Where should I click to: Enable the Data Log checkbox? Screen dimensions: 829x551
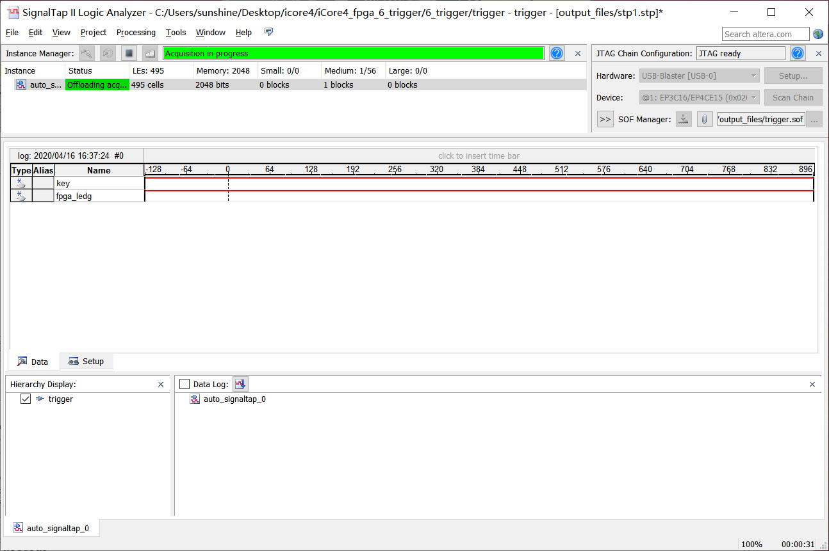(185, 384)
